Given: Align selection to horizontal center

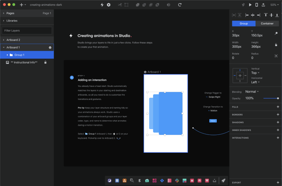Looking at the screenshot, I should coord(253,15).
